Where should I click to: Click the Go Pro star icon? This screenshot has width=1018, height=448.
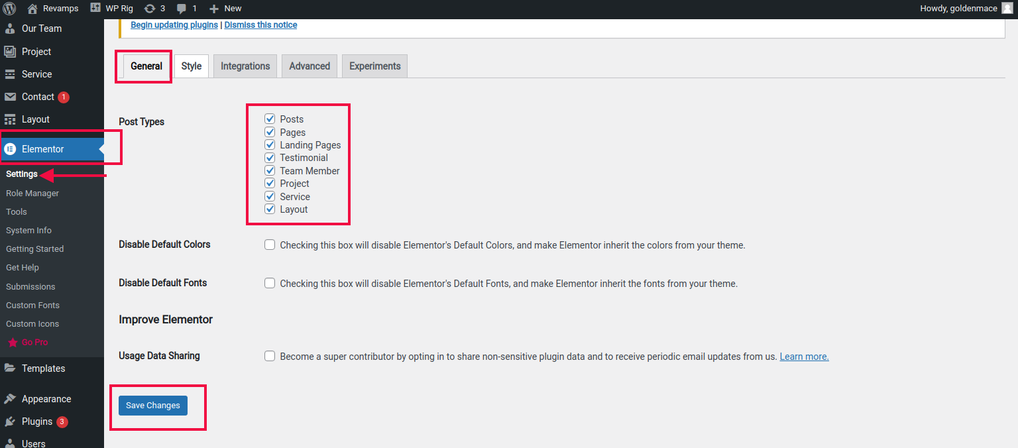click(13, 343)
